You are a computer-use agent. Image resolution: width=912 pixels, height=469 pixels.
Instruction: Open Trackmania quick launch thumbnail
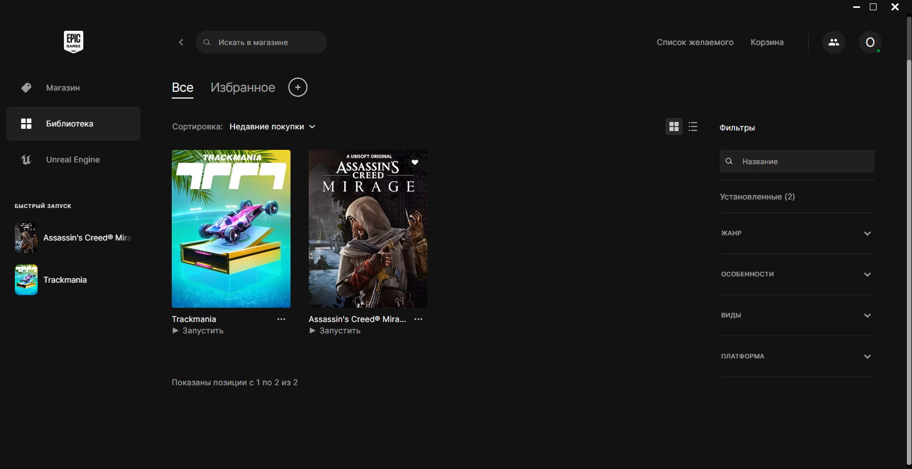tap(26, 280)
